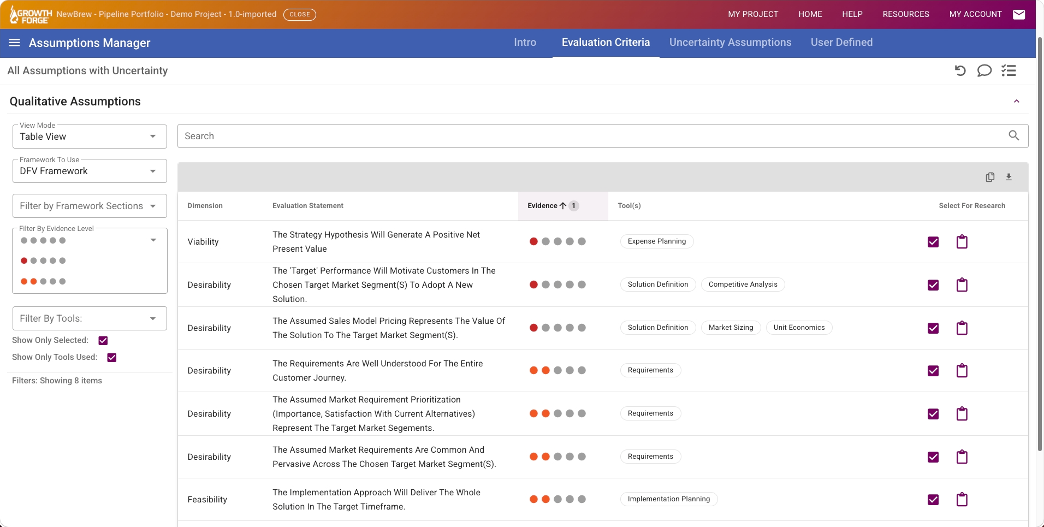
Task: Click the Expense Planning tool chip
Action: pyautogui.click(x=656, y=241)
